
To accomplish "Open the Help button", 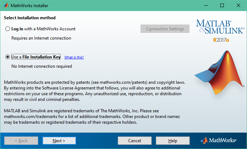I will click(173, 141).
